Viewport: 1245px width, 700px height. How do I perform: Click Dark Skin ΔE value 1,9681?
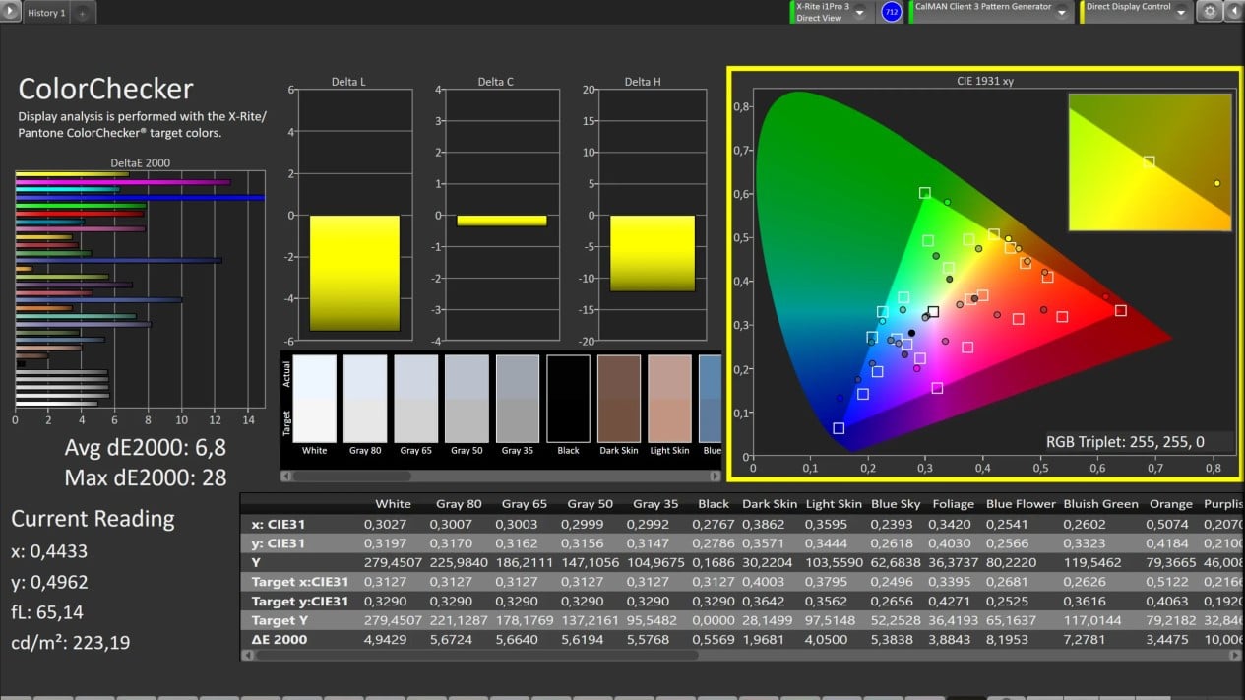769,640
